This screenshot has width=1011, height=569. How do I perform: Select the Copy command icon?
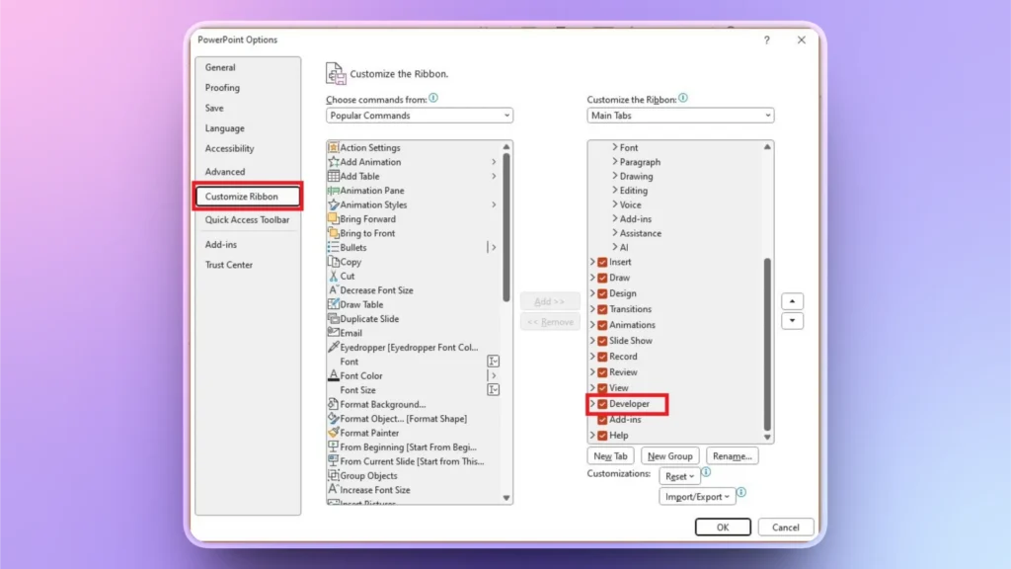pyautogui.click(x=336, y=262)
